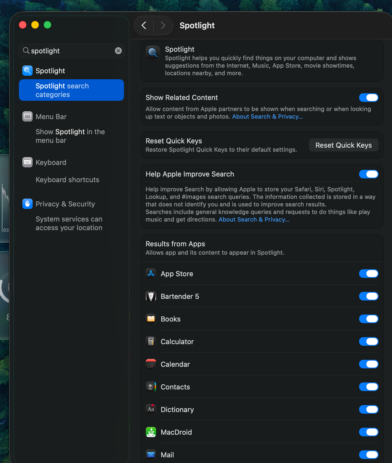Screen dimensions: 392x463
Task: Disable Help Apple Improve Search switch
Action: (369, 174)
